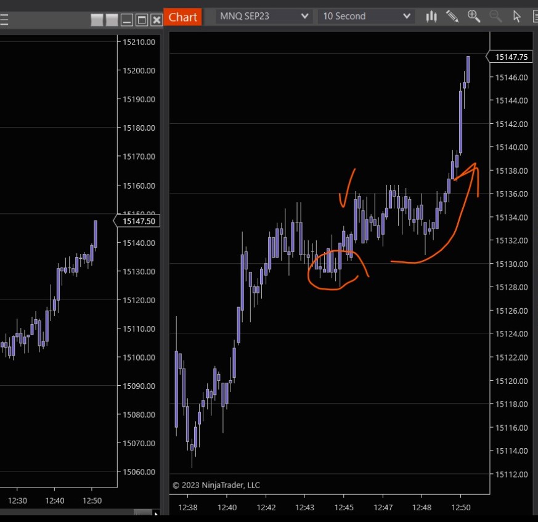This screenshot has height=522, width=538.
Task: Click the 15110.00 label on left chart axis
Action: point(139,328)
